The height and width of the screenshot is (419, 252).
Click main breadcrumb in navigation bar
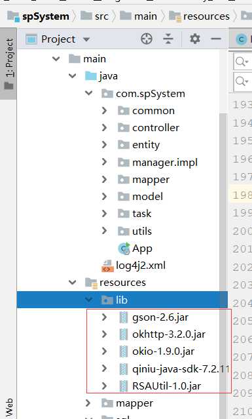pyautogui.click(x=138, y=16)
